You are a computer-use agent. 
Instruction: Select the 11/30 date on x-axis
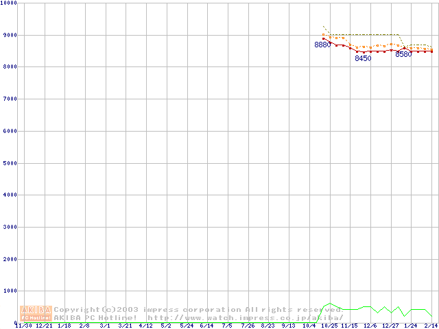[24, 326]
